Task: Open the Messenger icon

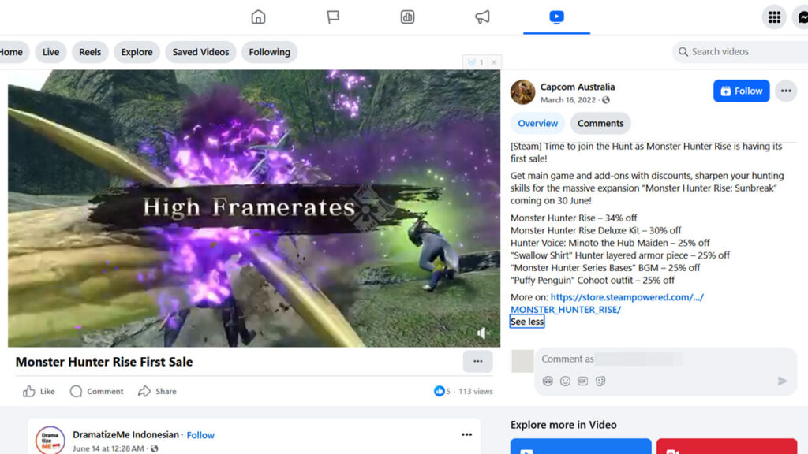Action: pos(801,17)
